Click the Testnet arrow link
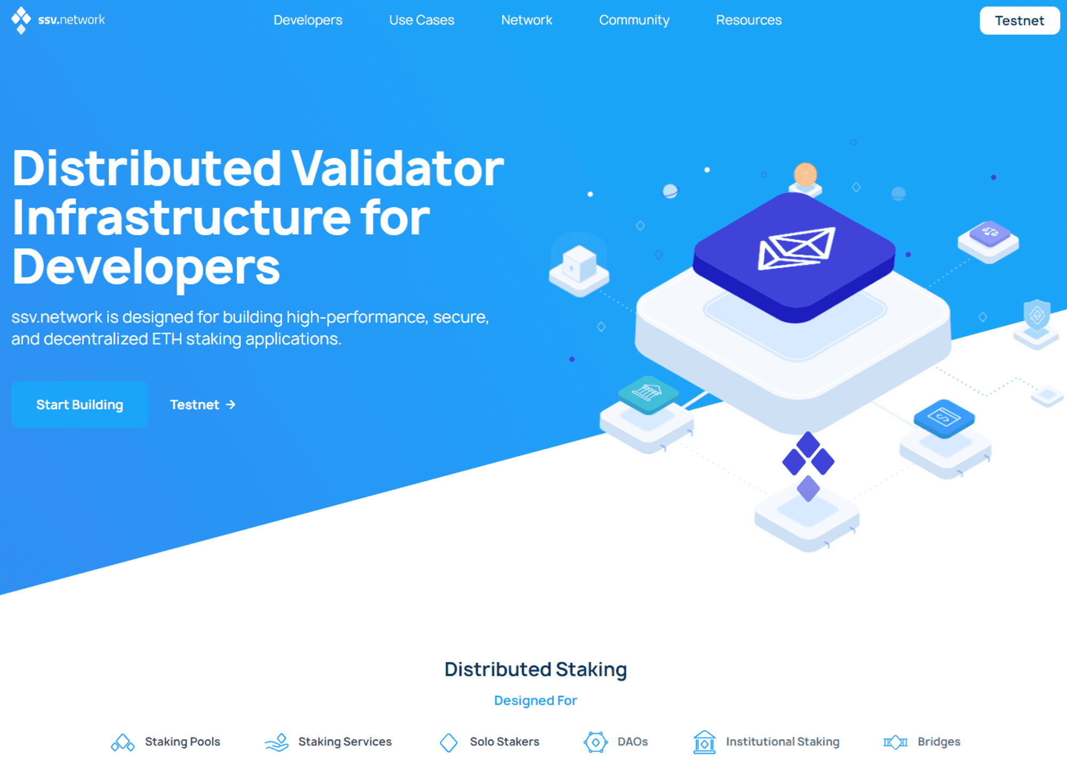Viewport: 1067px width, 782px height. (x=202, y=403)
